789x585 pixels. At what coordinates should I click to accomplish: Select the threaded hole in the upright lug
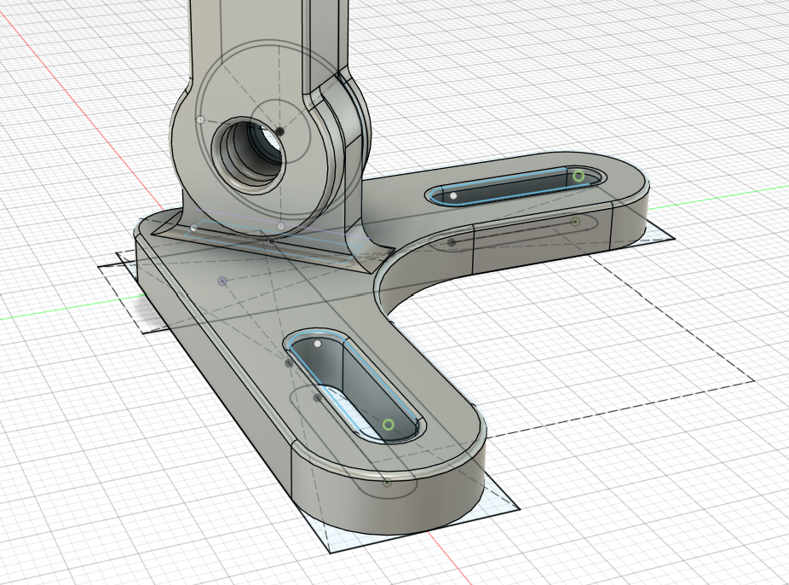point(249,154)
